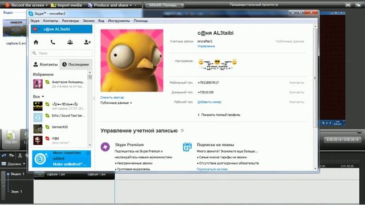Click the undo arrow in Camtasia timeline

point(4,155)
